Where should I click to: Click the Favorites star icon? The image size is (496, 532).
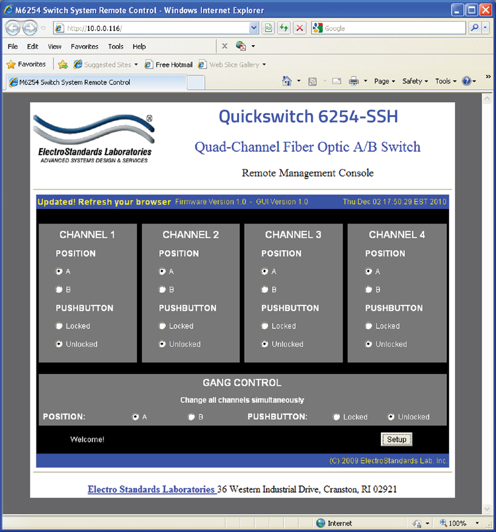[11, 64]
